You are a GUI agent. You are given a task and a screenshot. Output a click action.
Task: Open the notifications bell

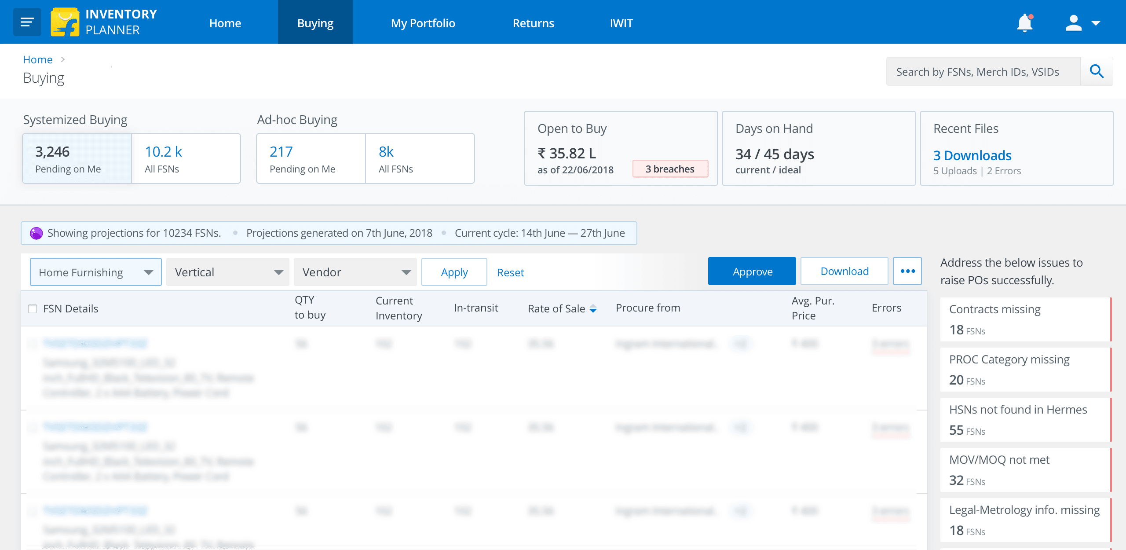point(1024,23)
